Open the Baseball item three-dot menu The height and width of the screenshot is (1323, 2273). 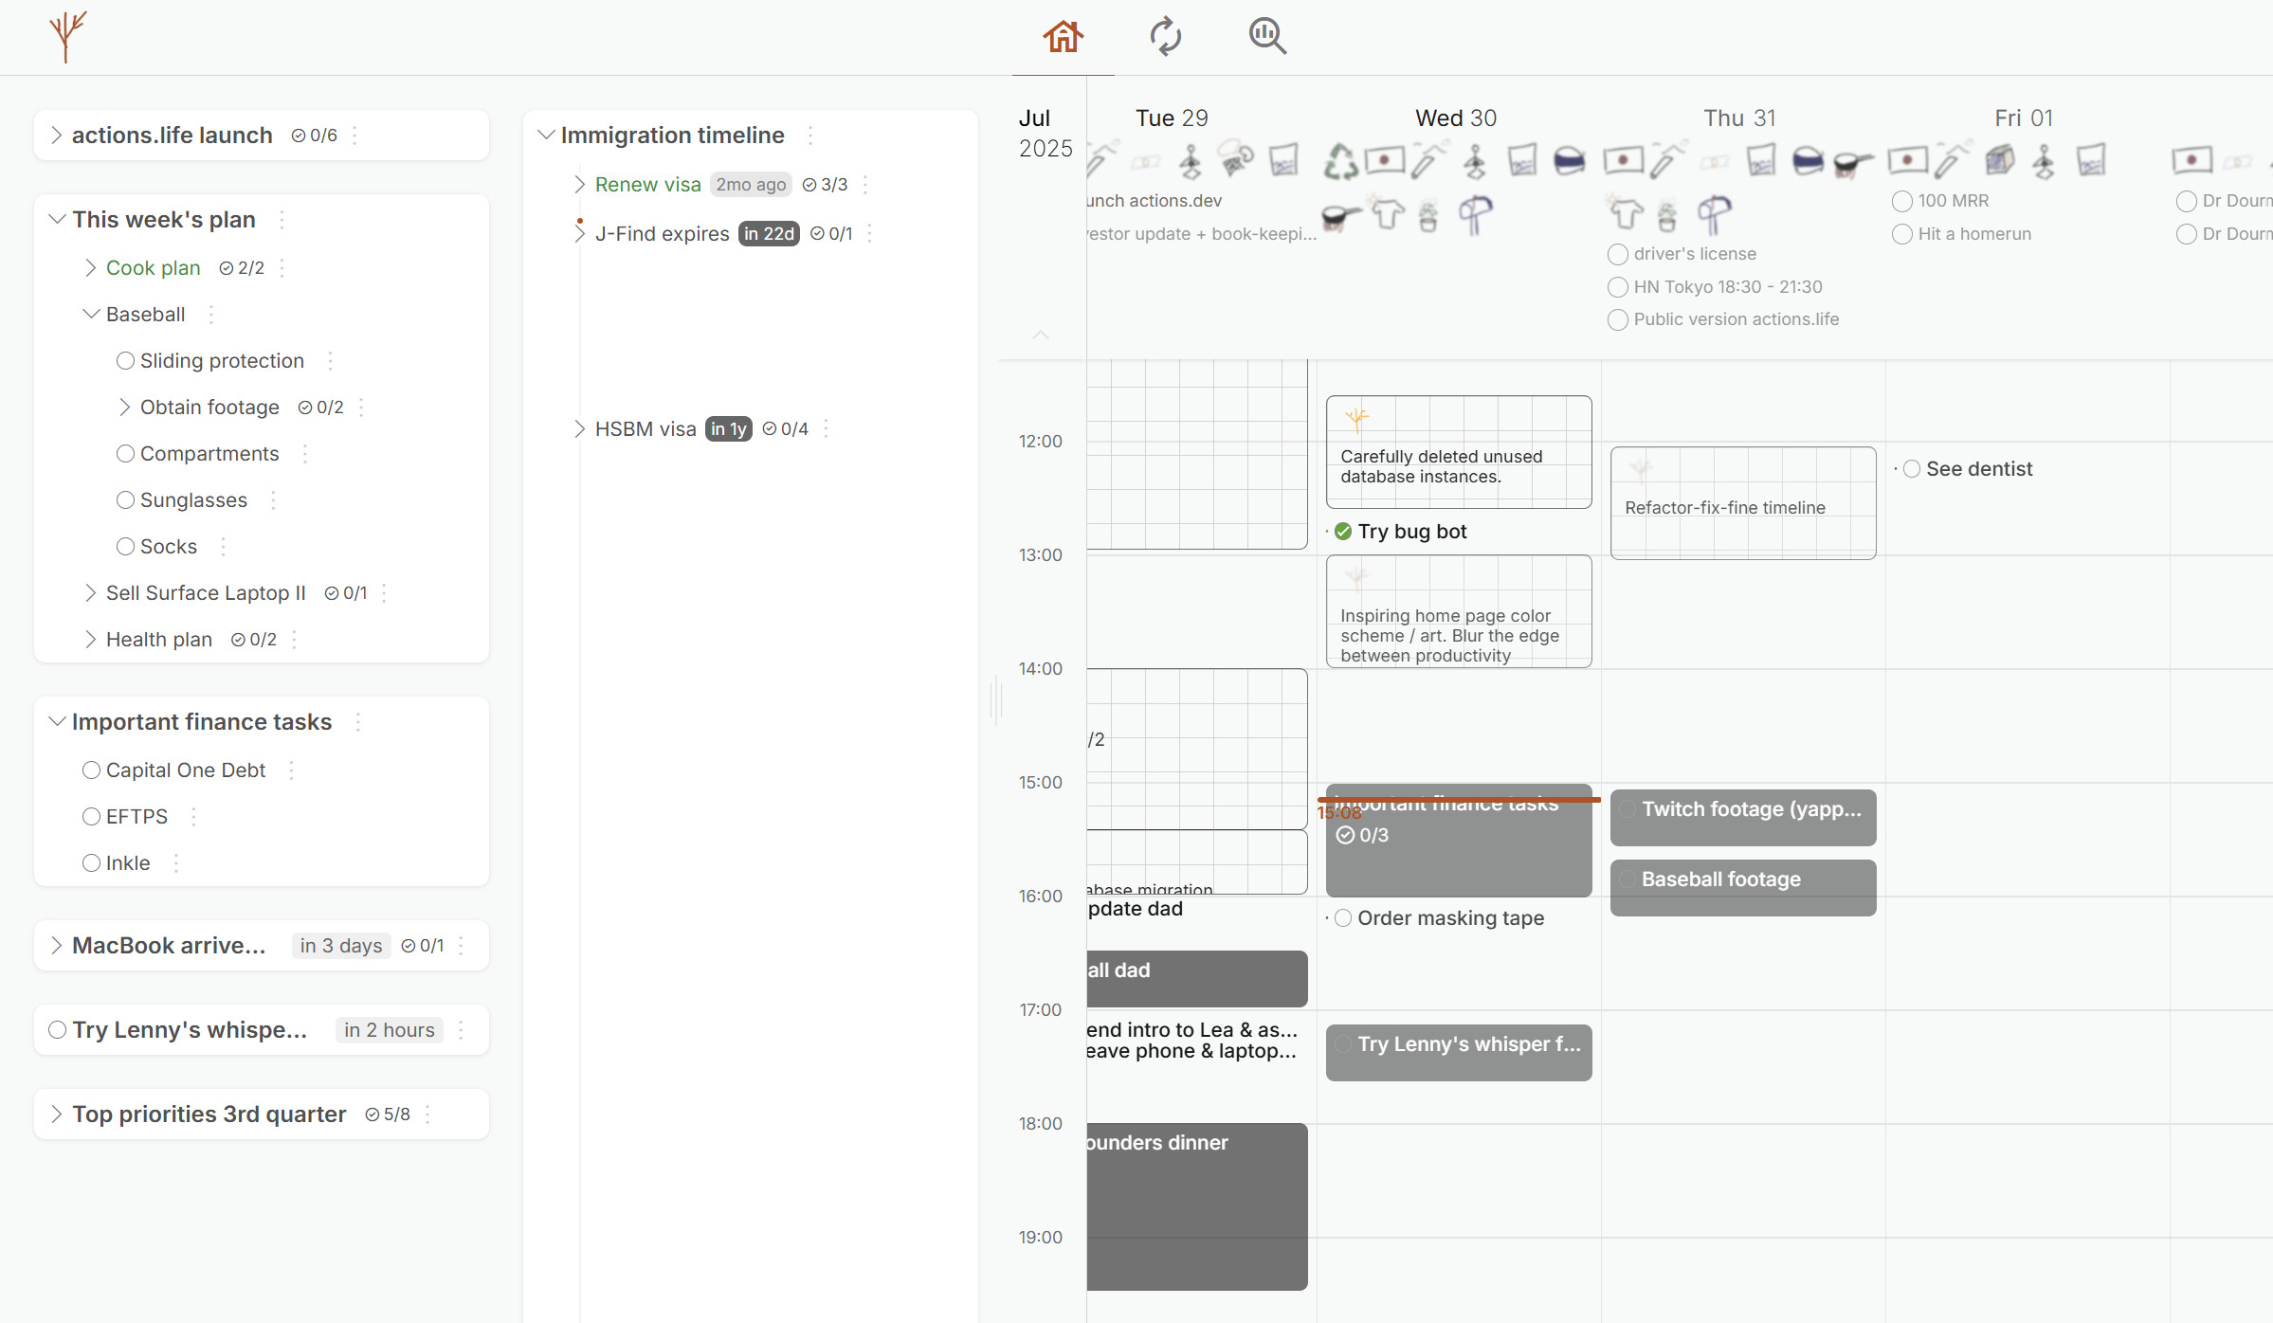click(211, 314)
